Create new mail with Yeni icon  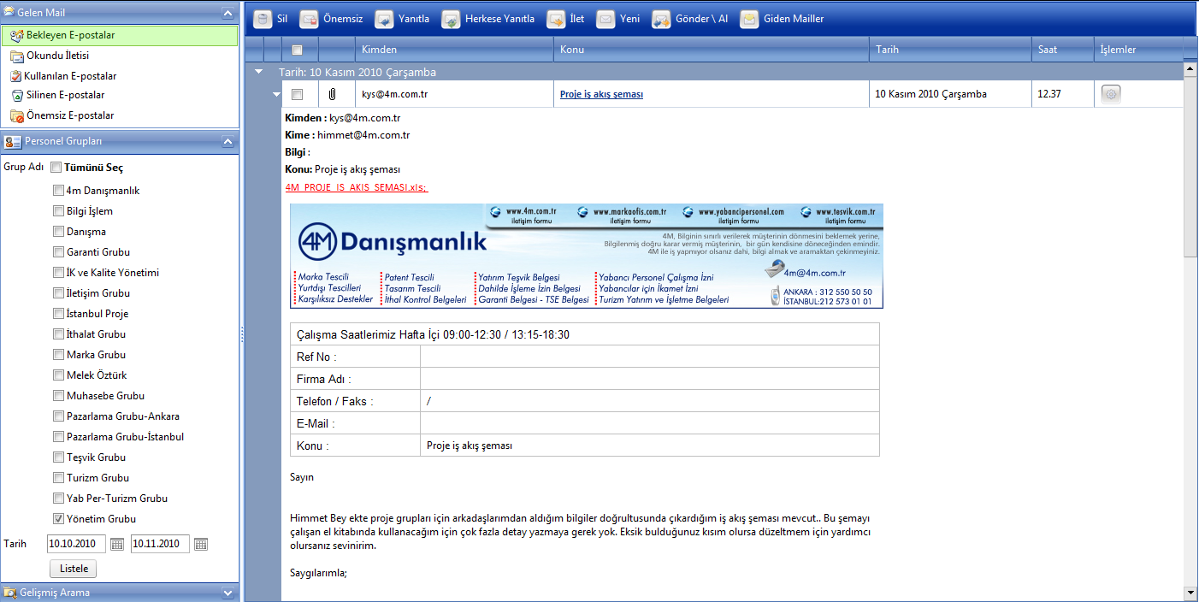(605, 19)
